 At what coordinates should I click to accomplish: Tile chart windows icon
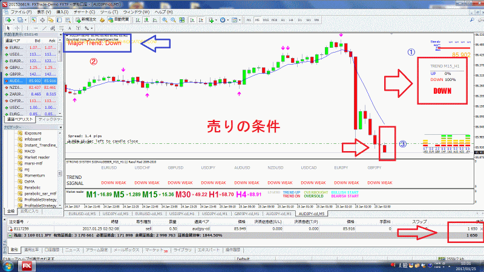182,20
